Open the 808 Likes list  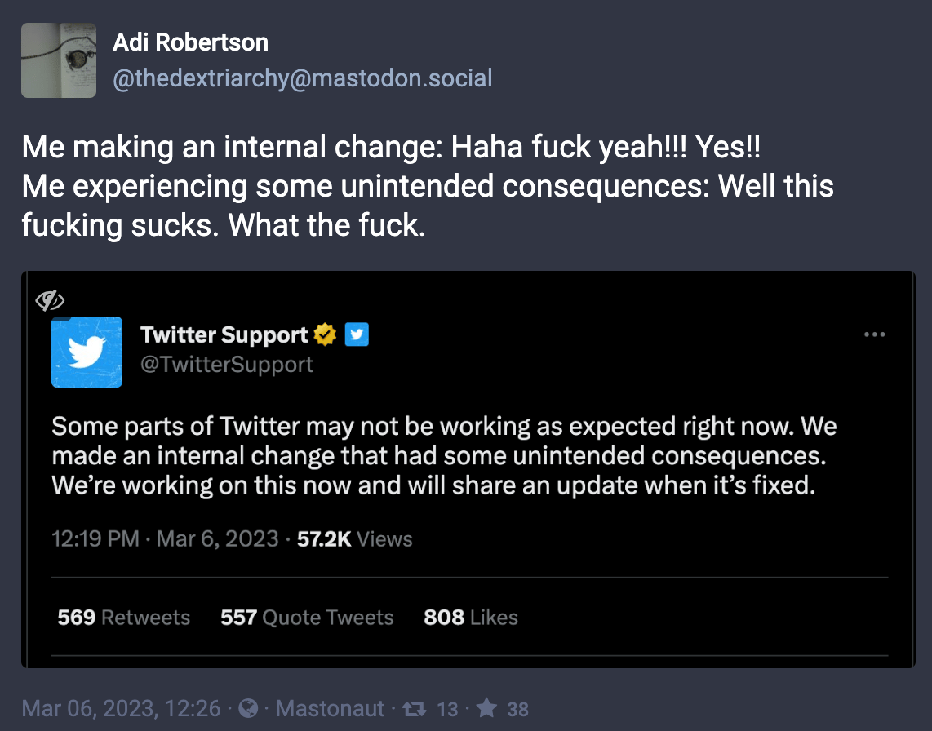coord(471,618)
